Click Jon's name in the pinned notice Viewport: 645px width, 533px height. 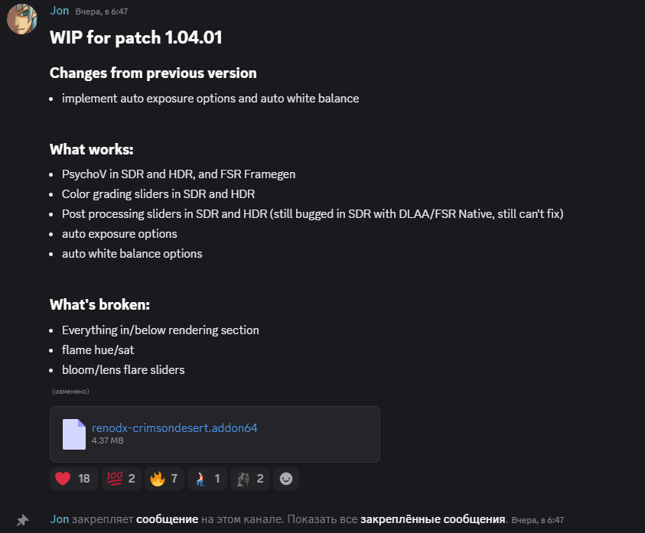pos(59,519)
